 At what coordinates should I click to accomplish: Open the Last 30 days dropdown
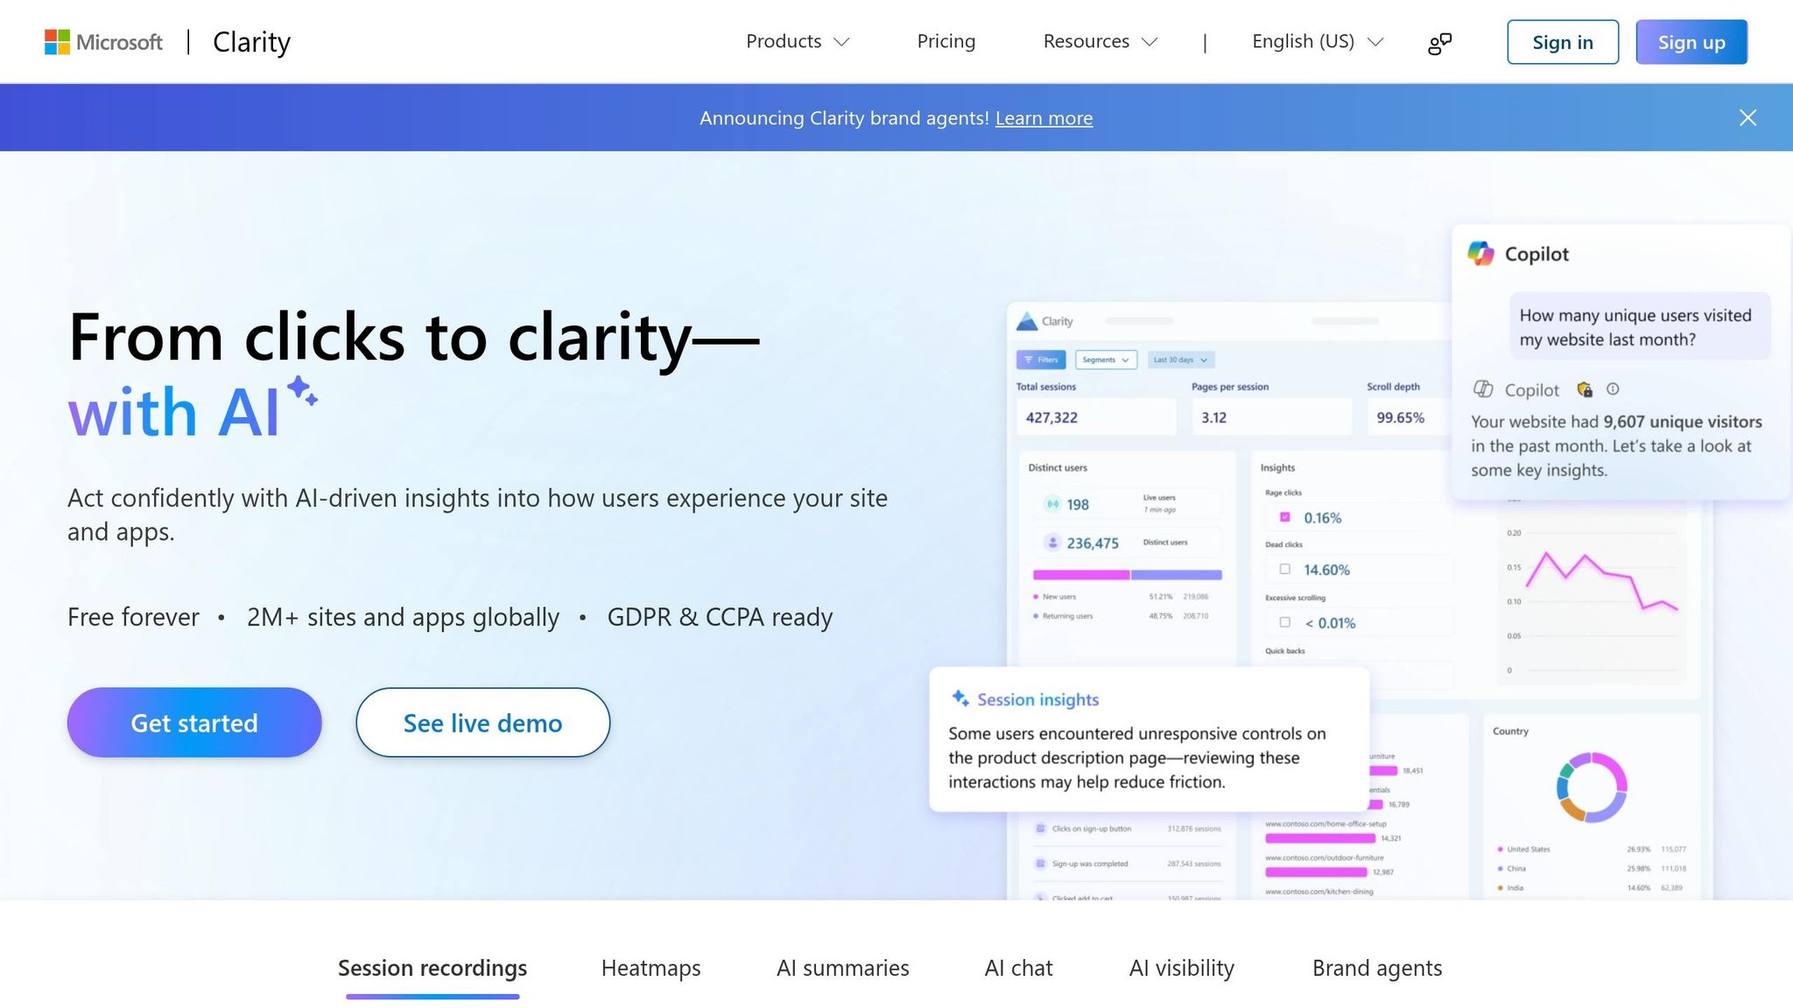1180,360
